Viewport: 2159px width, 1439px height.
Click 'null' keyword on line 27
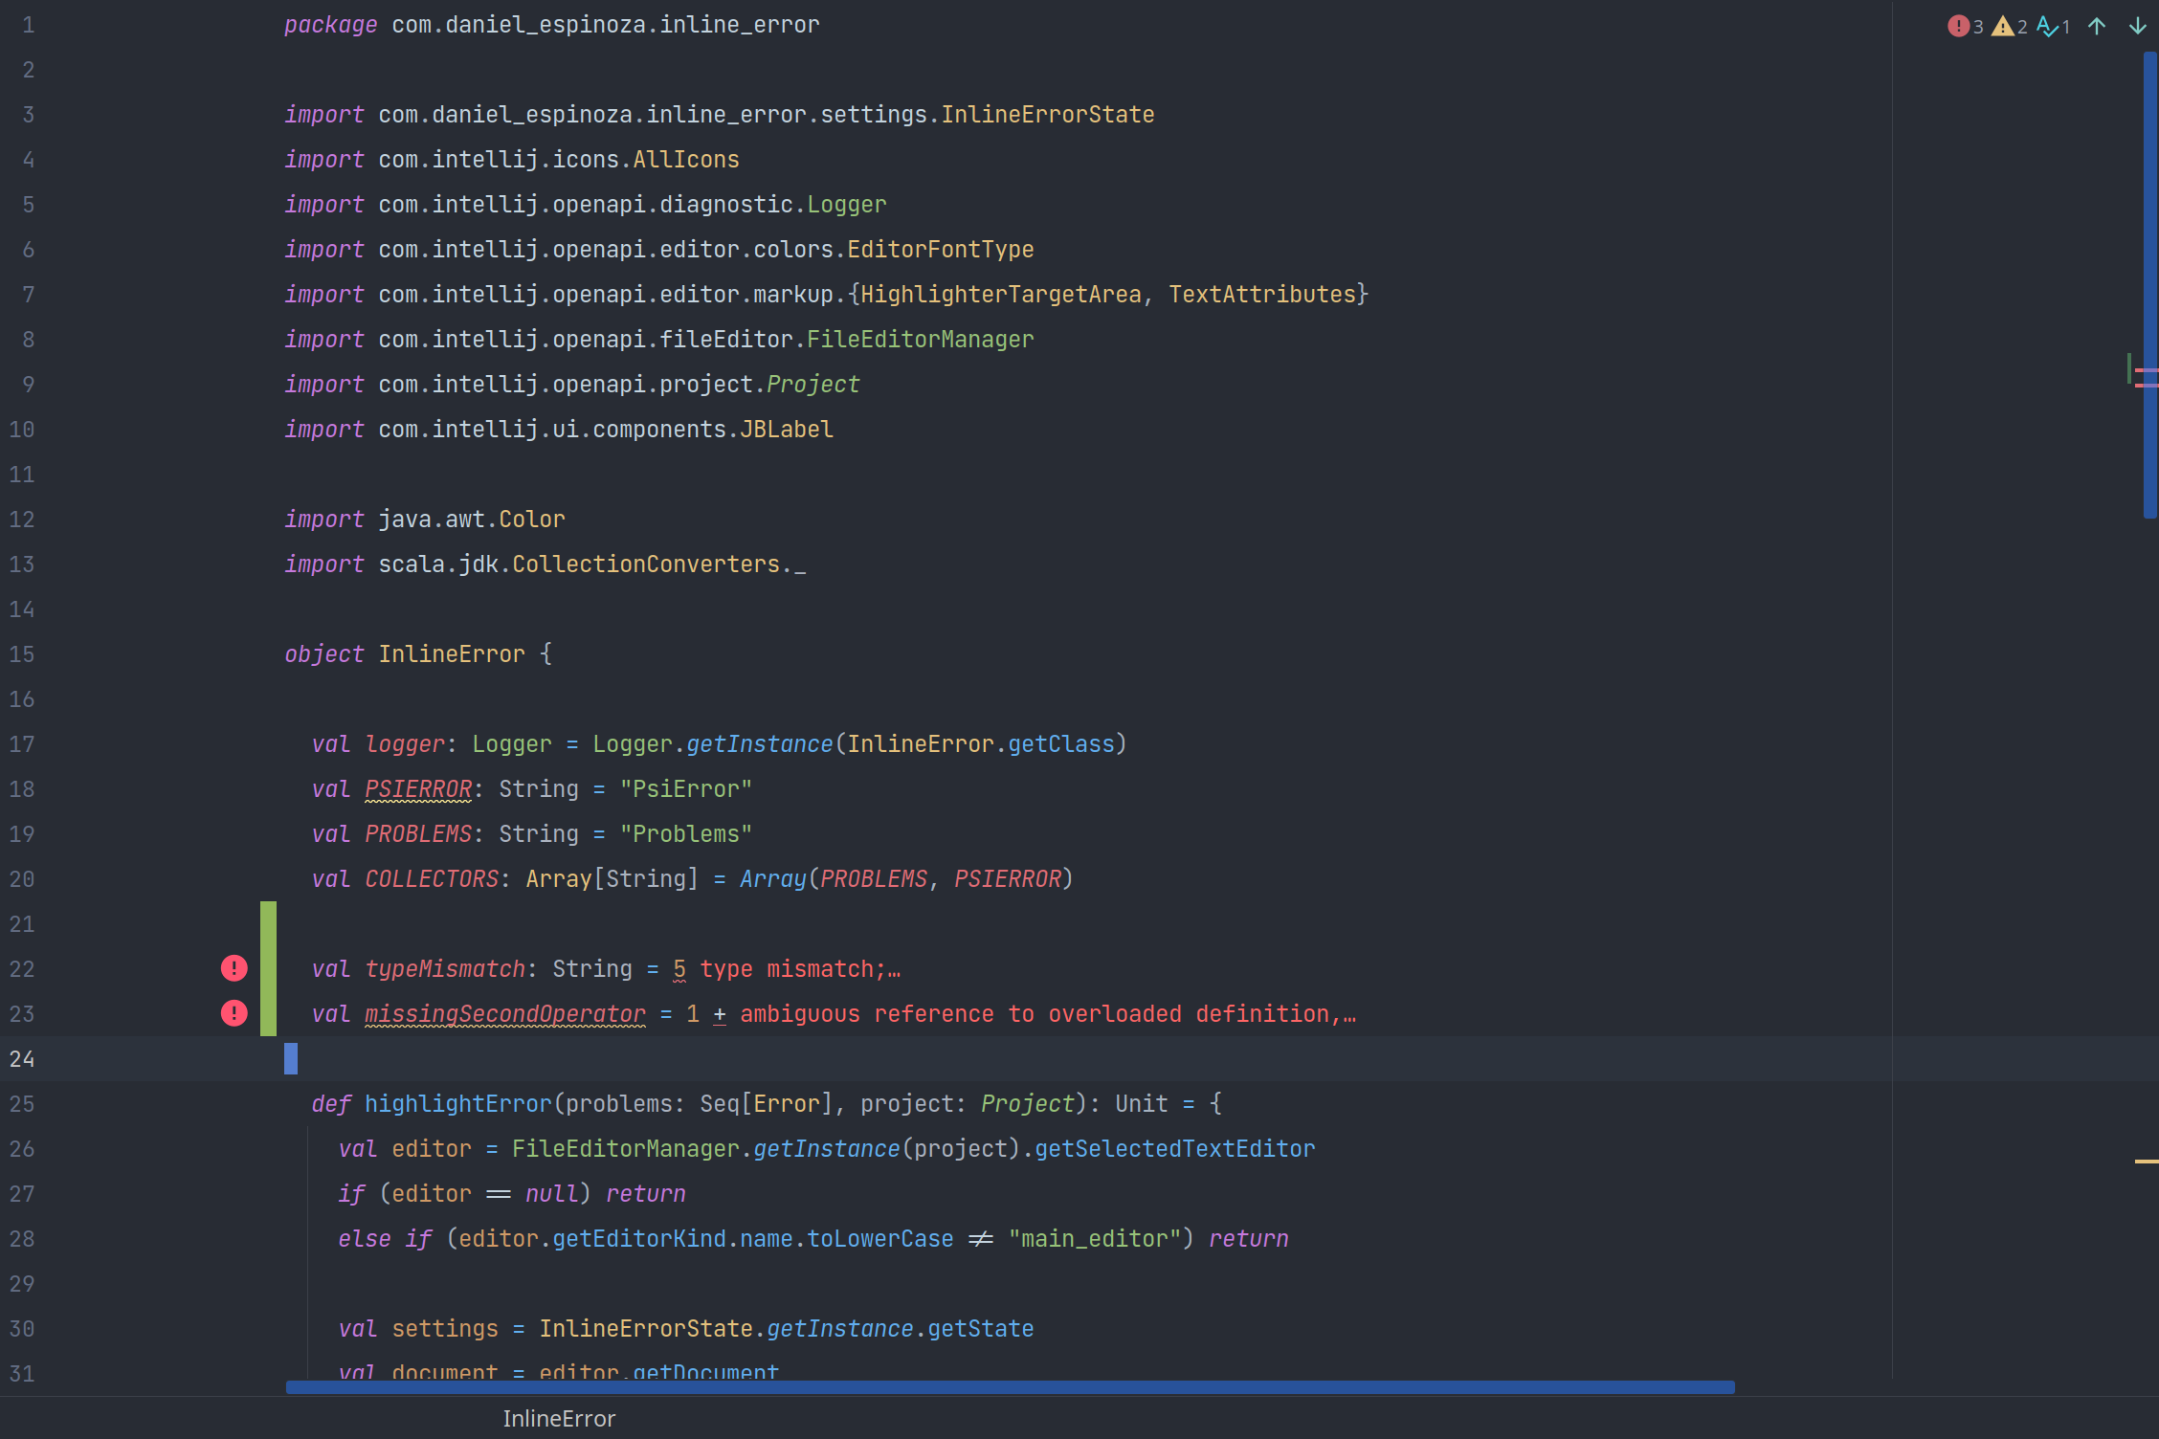coord(552,1194)
